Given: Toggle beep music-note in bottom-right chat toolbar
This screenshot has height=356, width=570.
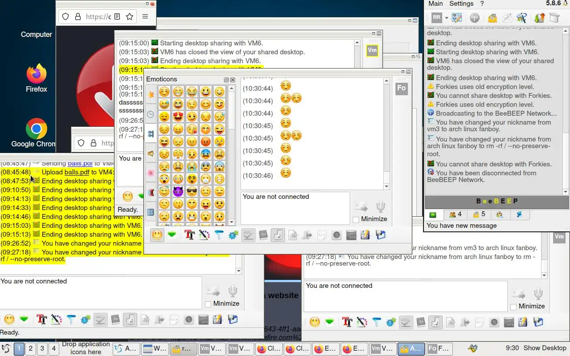Looking at the screenshot, I should coord(436,322).
